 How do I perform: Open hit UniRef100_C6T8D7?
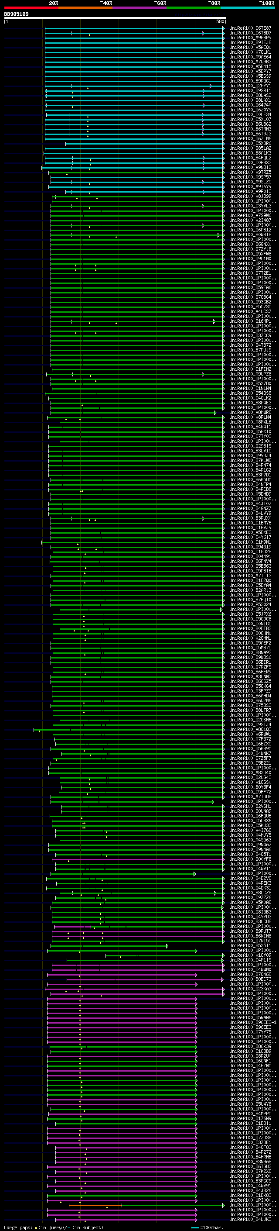click(x=250, y=33)
